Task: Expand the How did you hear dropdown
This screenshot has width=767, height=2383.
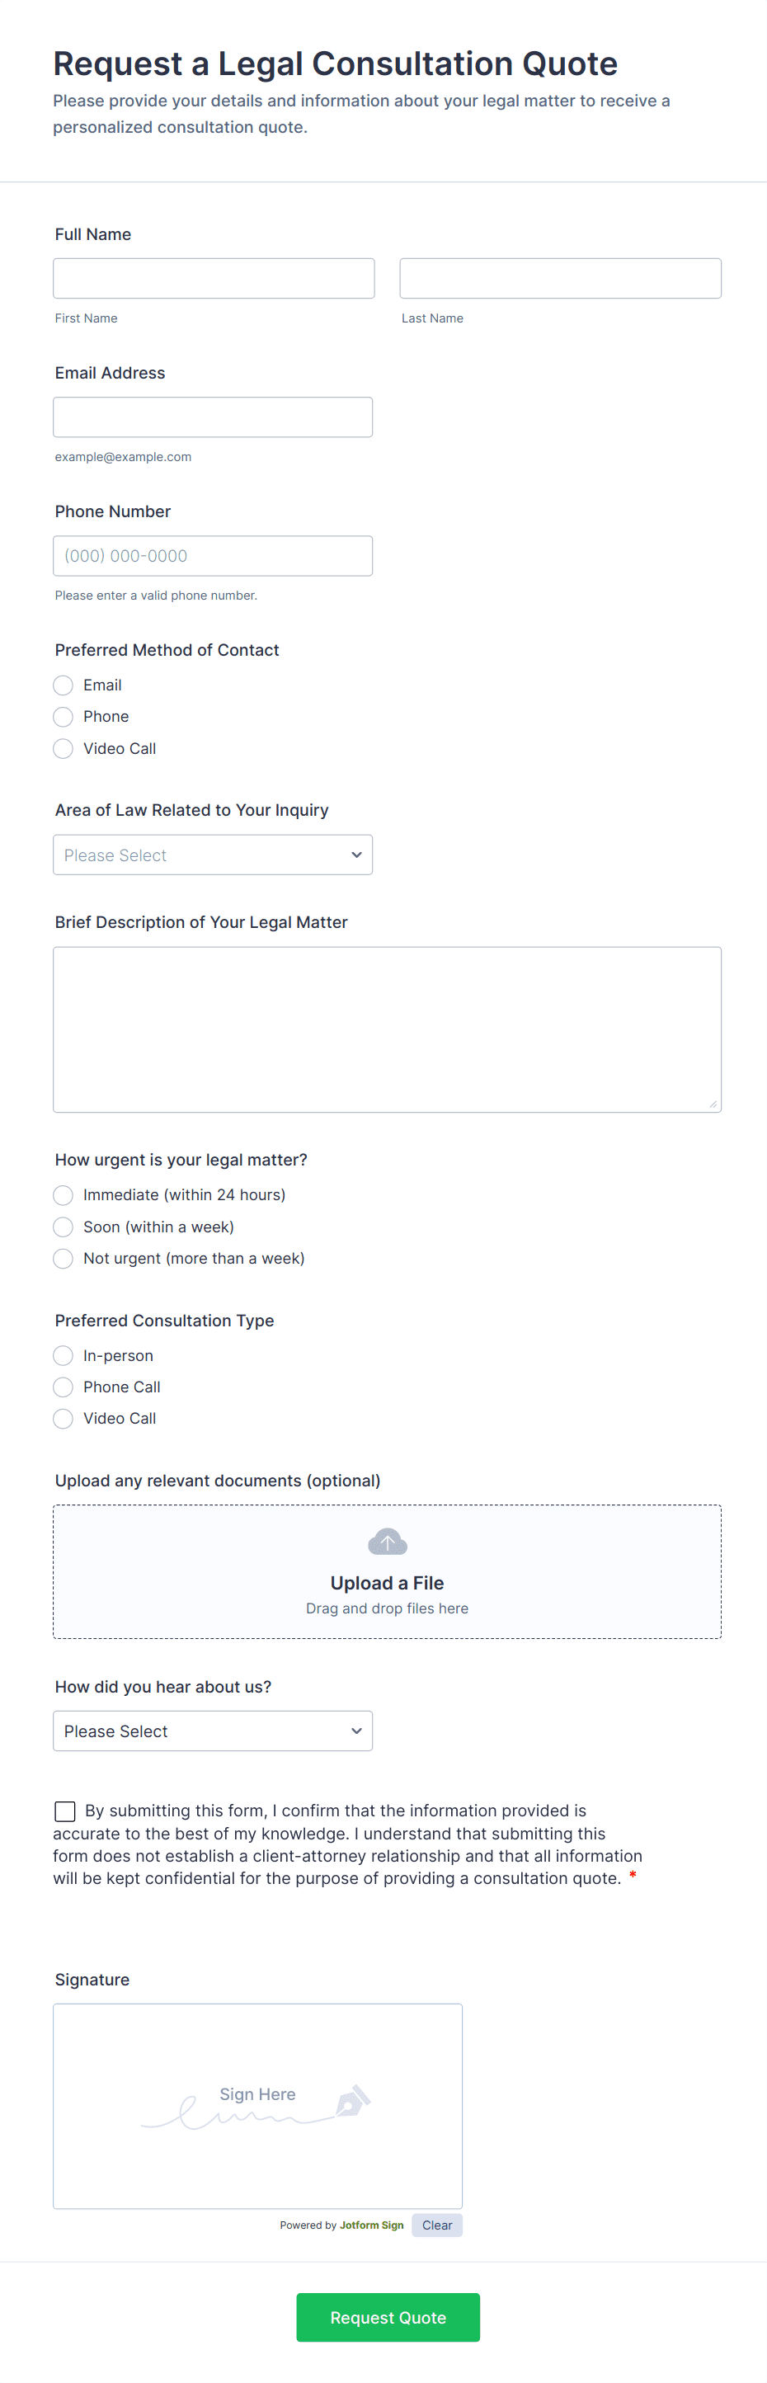Action: 213,1731
